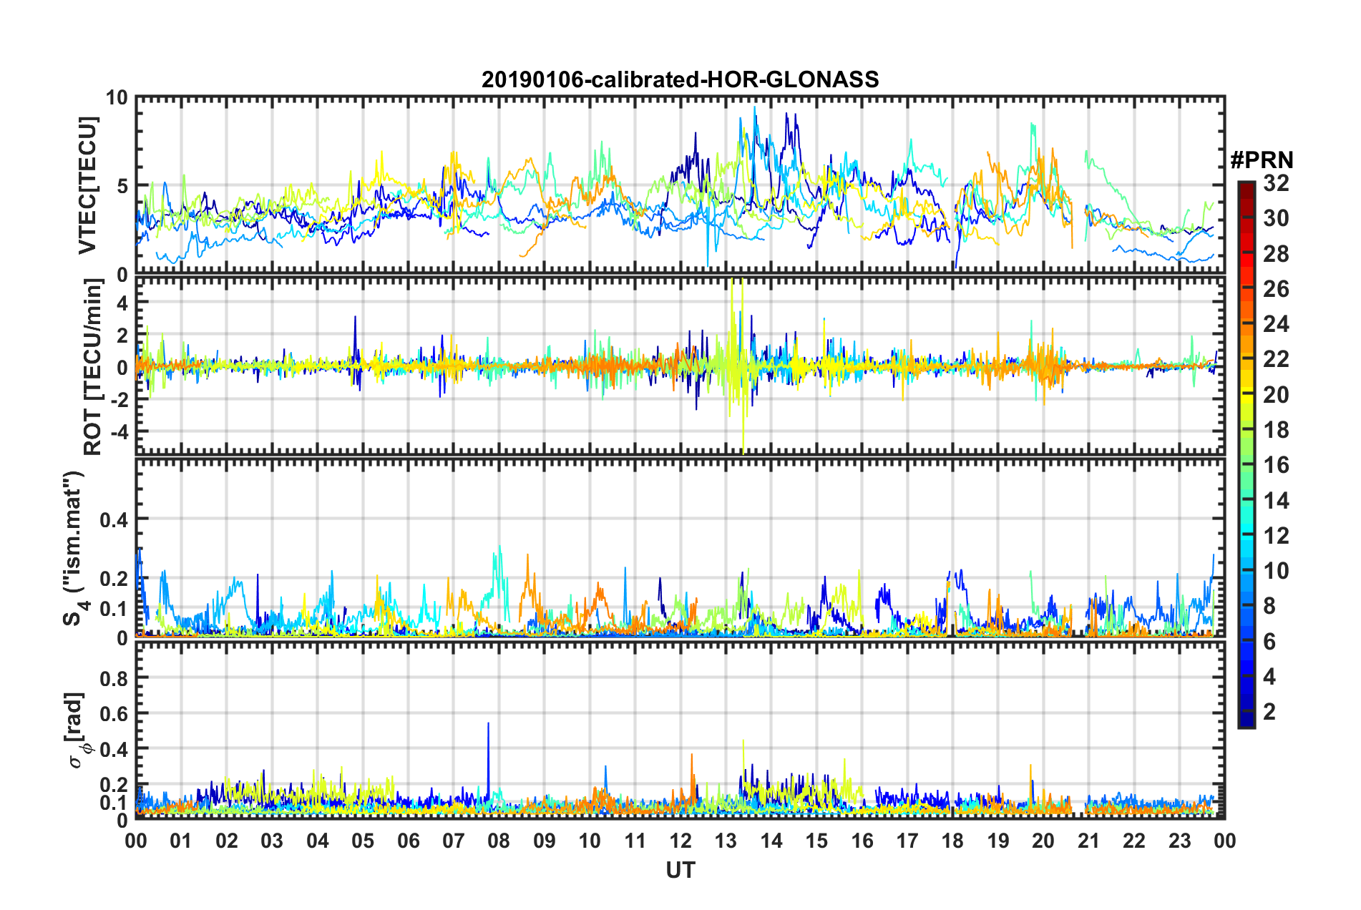Viewport: 1361px width, 910px height.
Task: Choose colorbar tick label 4
Action: [x=1269, y=676]
